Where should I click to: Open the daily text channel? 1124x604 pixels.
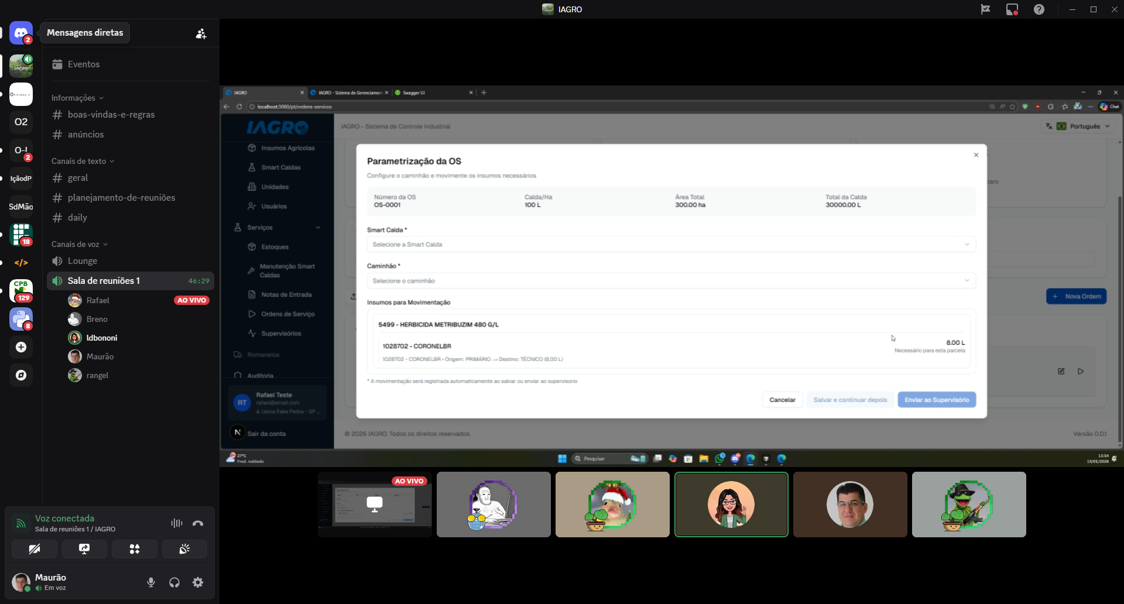(130, 218)
